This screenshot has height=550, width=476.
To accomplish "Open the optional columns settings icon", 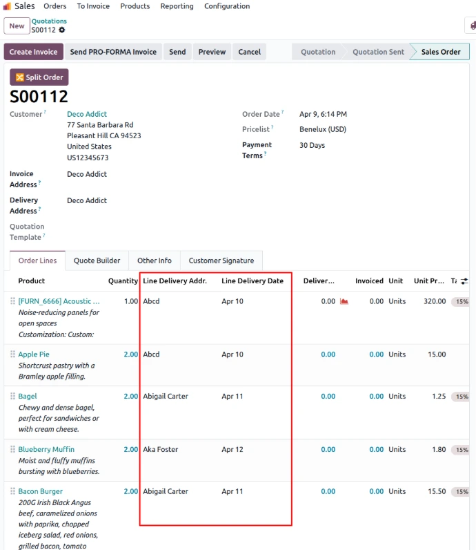I will pos(464,281).
